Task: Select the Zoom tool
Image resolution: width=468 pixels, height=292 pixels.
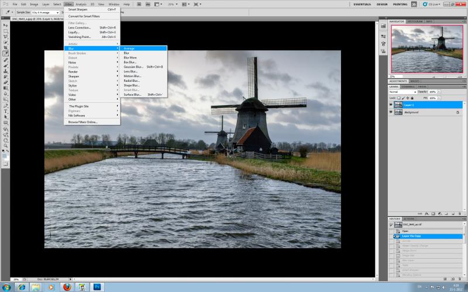Action: coord(5,146)
